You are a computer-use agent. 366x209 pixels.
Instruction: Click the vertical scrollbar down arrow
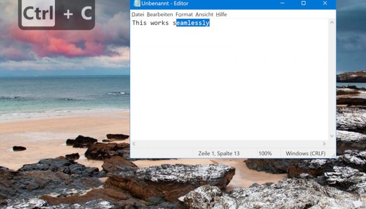click(x=331, y=136)
